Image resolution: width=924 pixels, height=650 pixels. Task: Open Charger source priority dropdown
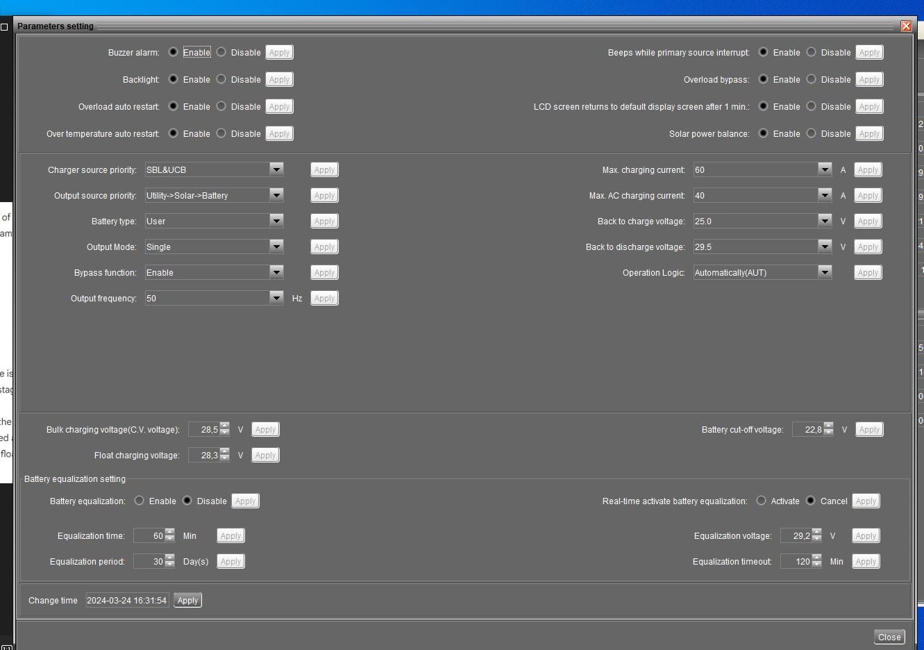pyautogui.click(x=276, y=169)
